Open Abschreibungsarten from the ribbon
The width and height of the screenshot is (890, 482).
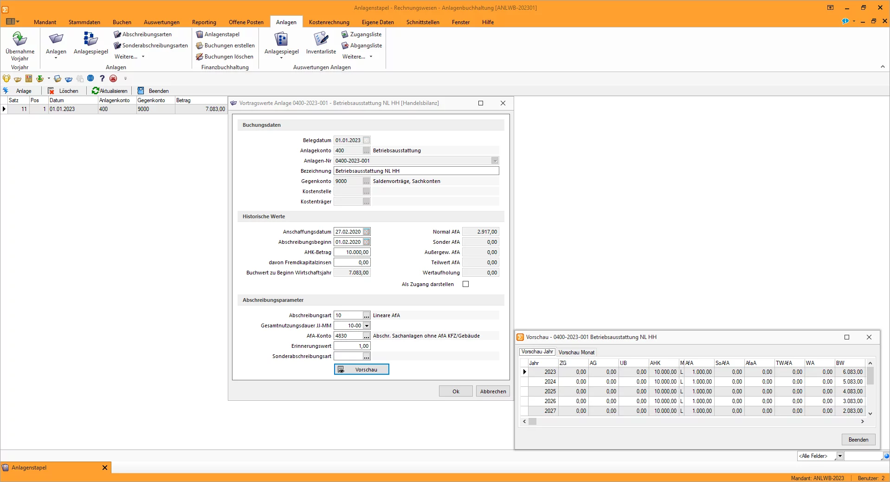point(142,34)
